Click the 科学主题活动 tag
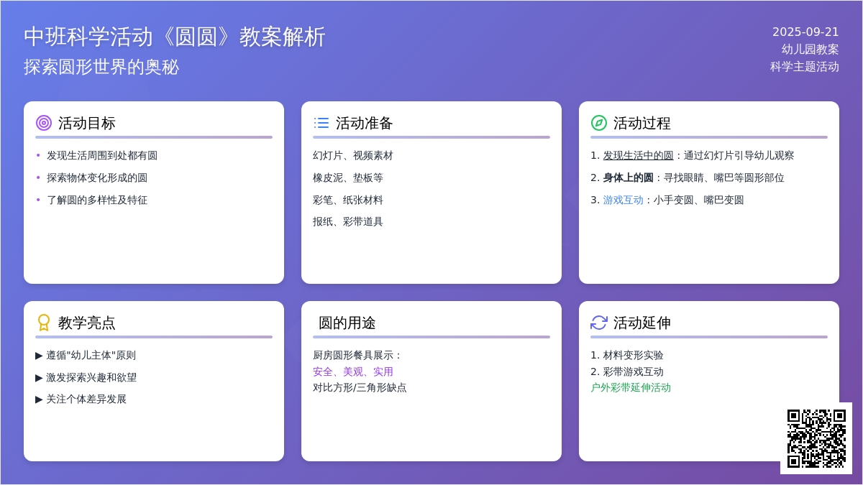 [804, 67]
